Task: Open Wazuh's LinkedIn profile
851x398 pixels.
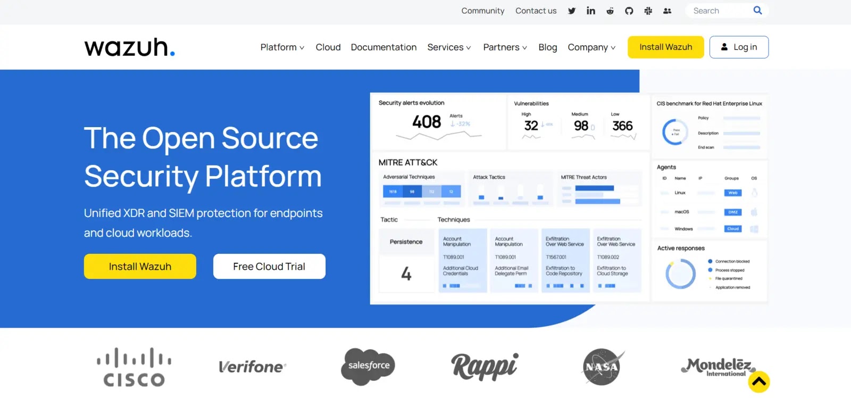Action: pyautogui.click(x=591, y=11)
